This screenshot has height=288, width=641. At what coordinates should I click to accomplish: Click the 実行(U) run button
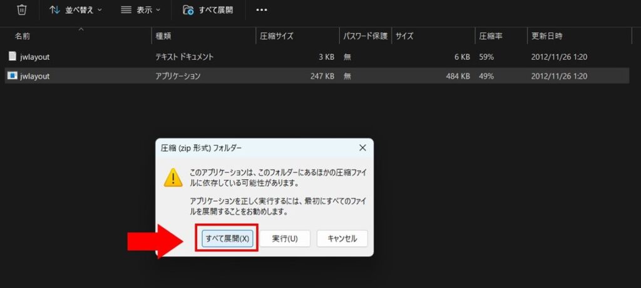click(x=285, y=239)
